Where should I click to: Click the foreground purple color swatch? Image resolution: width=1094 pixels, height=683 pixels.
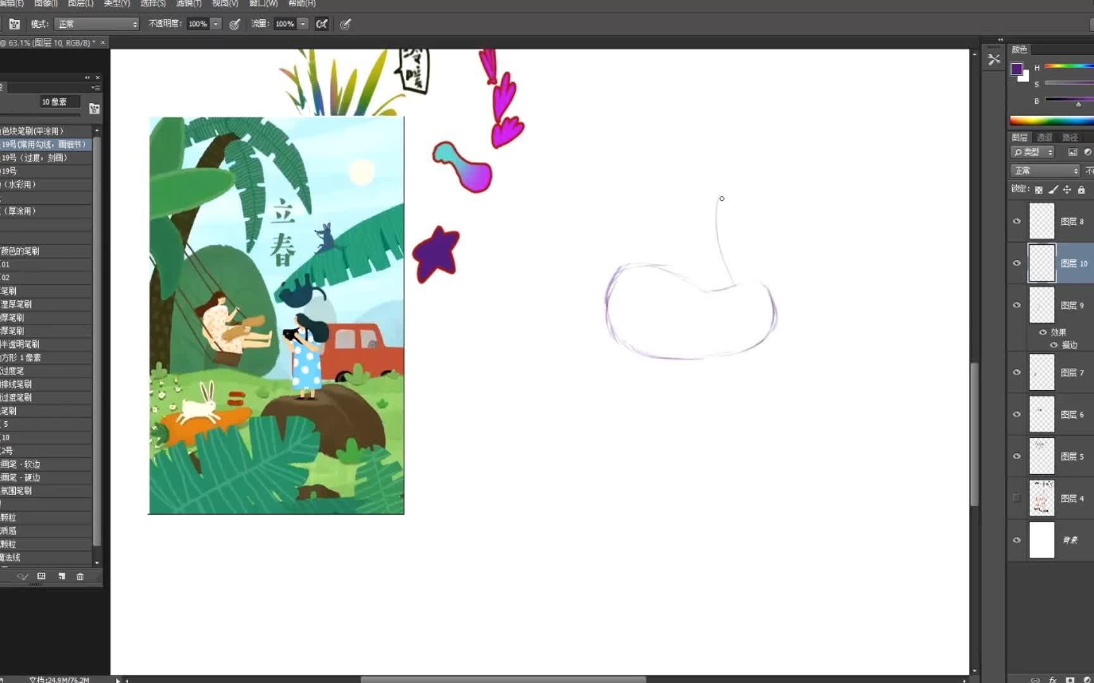pos(1016,69)
